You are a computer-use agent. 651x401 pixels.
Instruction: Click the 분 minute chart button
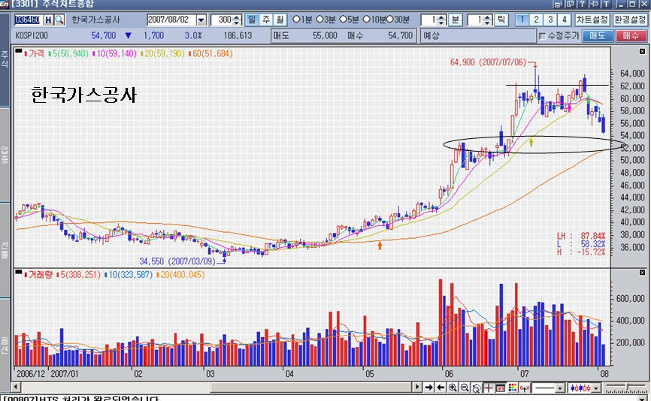(456, 20)
